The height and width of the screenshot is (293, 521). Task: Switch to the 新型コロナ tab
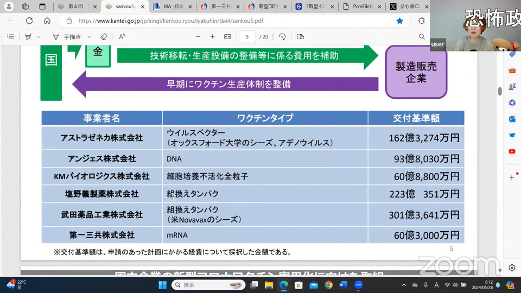click(x=267, y=7)
